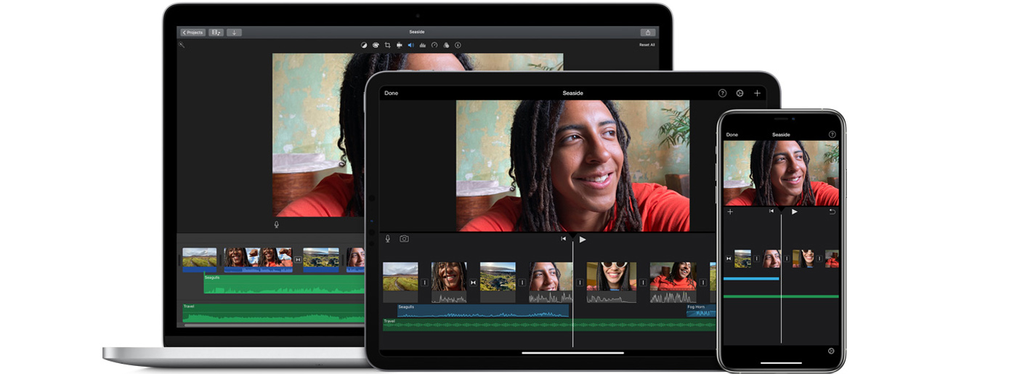Open the color balance tool on Mac
The height and width of the screenshot is (374, 1017).
pyautogui.click(x=364, y=45)
